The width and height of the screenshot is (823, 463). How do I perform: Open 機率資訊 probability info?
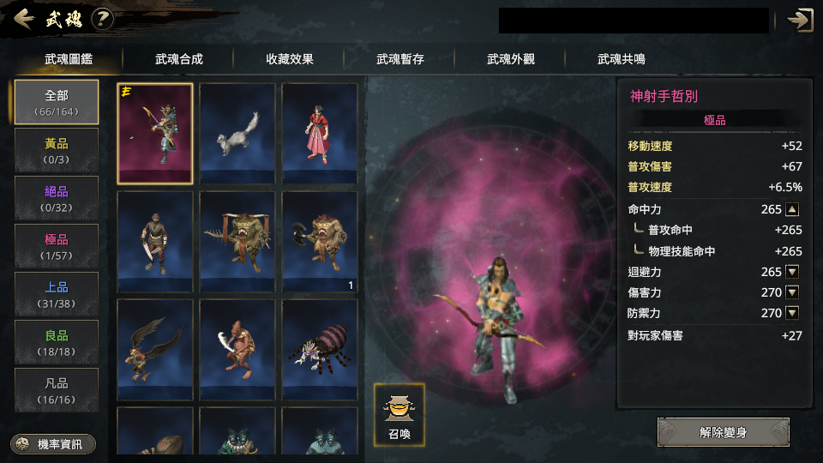53,444
